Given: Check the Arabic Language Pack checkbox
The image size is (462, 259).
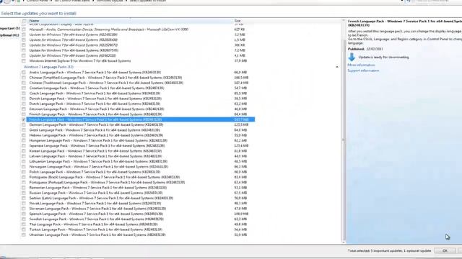Looking at the screenshot, I should point(24,72).
